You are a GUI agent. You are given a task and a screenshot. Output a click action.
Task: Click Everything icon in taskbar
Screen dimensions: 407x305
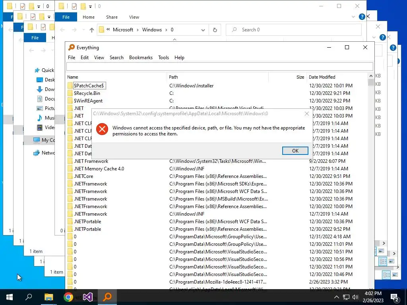click(x=107, y=297)
